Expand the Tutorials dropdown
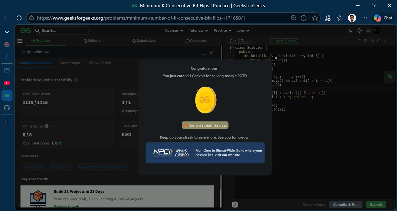Image resolution: width=397 pixels, height=211 pixels. point(198,30)
